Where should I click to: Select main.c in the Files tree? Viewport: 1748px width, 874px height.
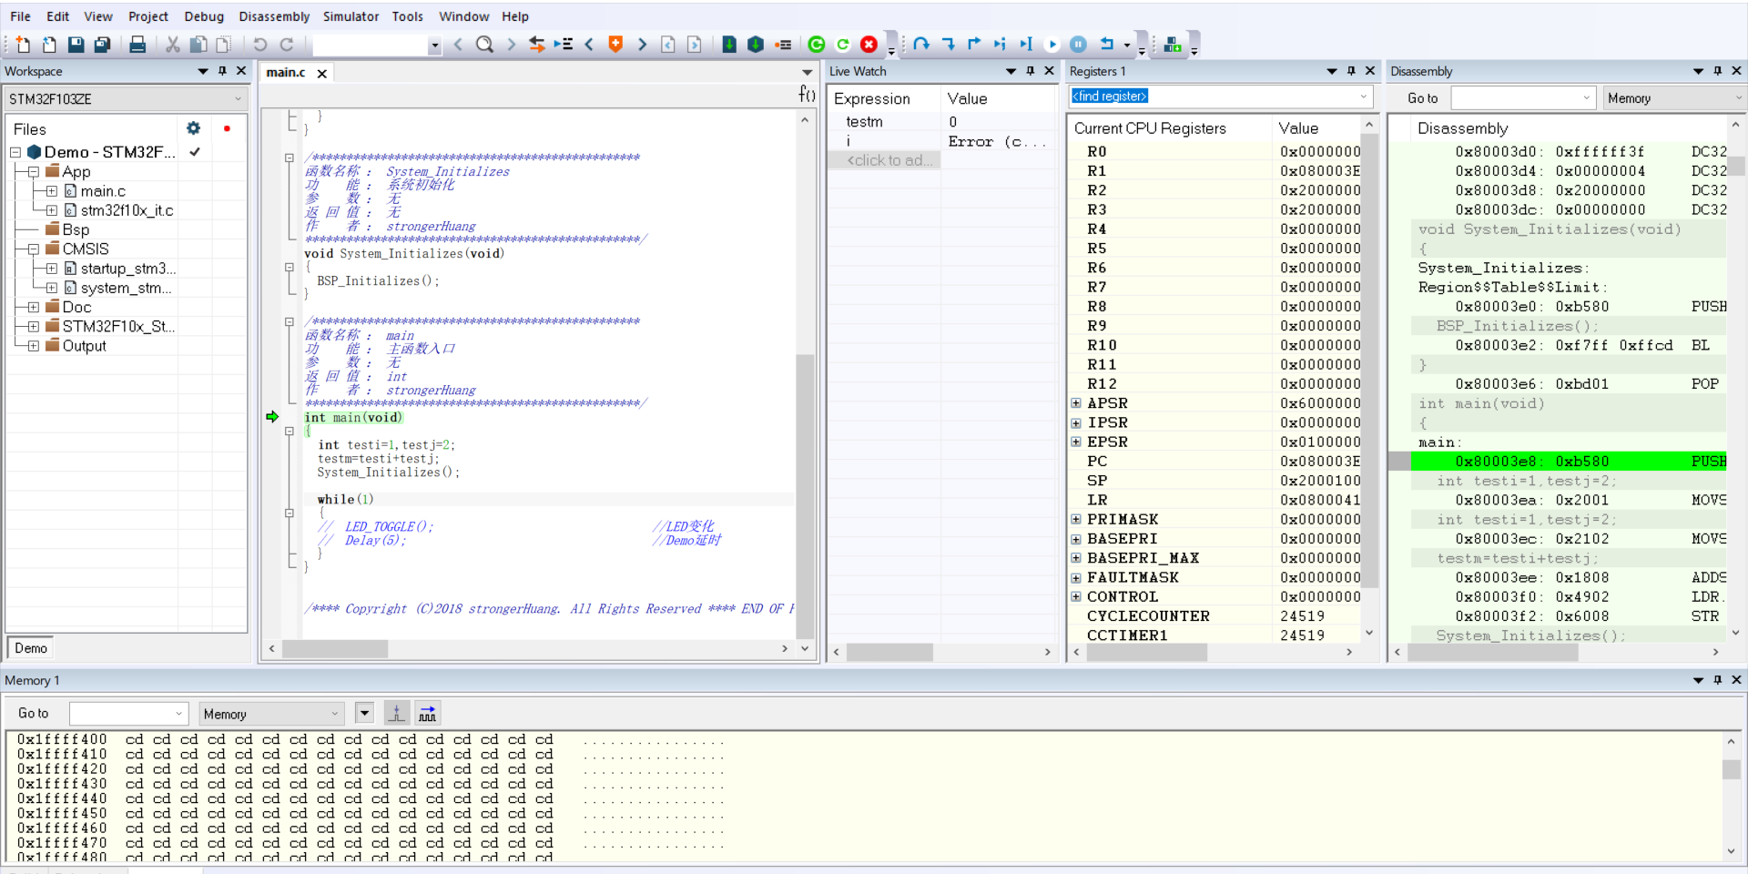(x=103, y=191)
